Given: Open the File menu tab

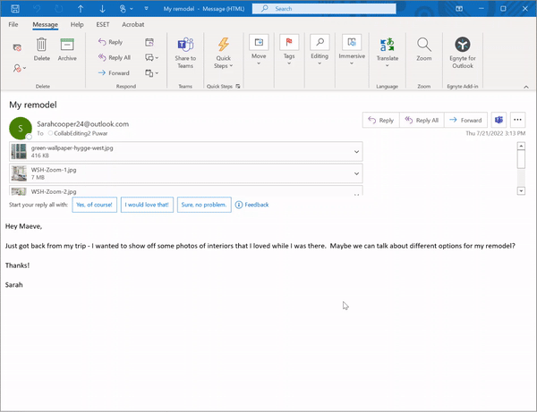Looking at the screenshot, I should click(x=13, y=24).
